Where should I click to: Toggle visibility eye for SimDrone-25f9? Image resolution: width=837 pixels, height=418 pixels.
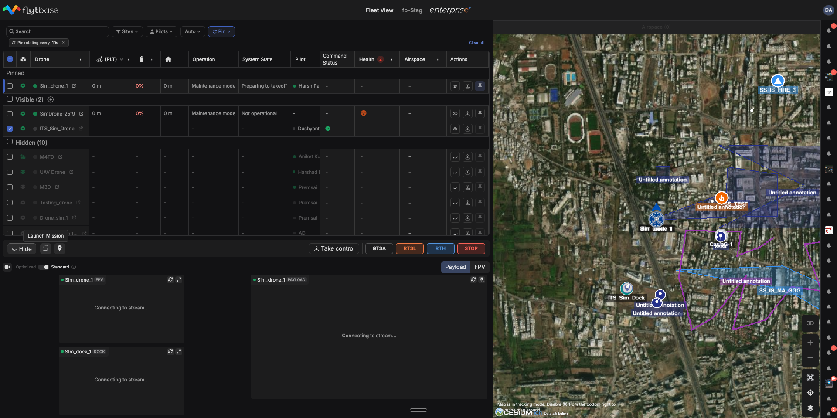click(x=455, y=113)
